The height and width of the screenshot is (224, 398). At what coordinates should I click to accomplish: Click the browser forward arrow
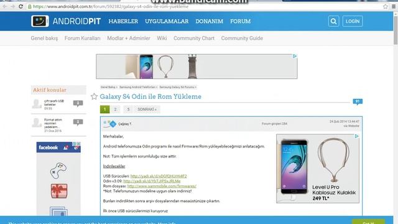pos(12,7)
